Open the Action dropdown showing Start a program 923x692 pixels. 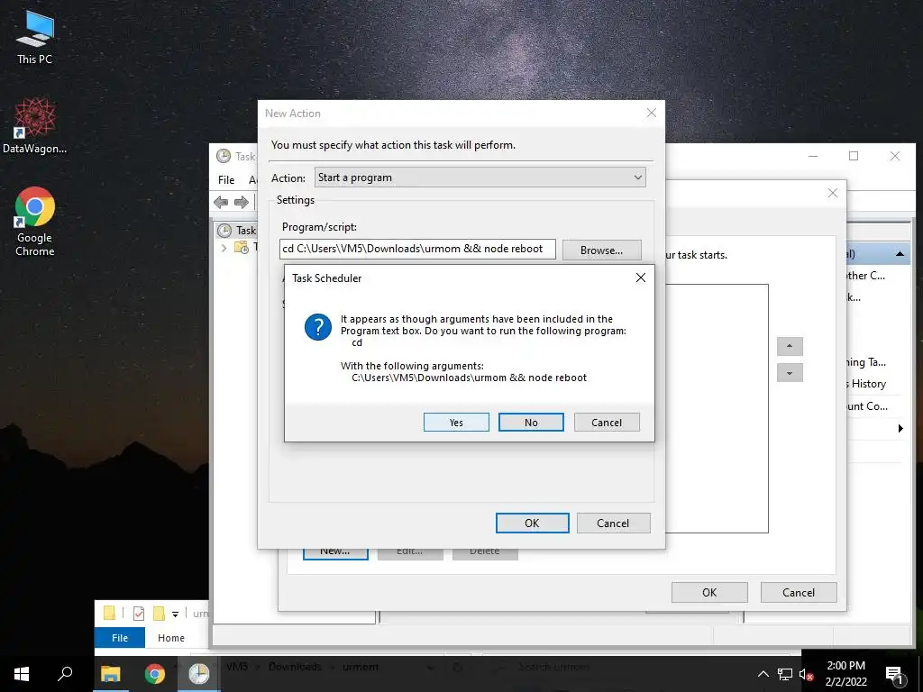point(480,178)
